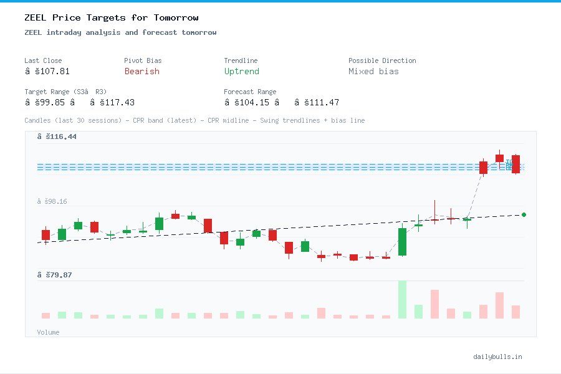This screenshot has height=374, width=561.
Task: Click the 'ZEEL Price Targets for Tomorrow' heading
Action: coord(112,17)
